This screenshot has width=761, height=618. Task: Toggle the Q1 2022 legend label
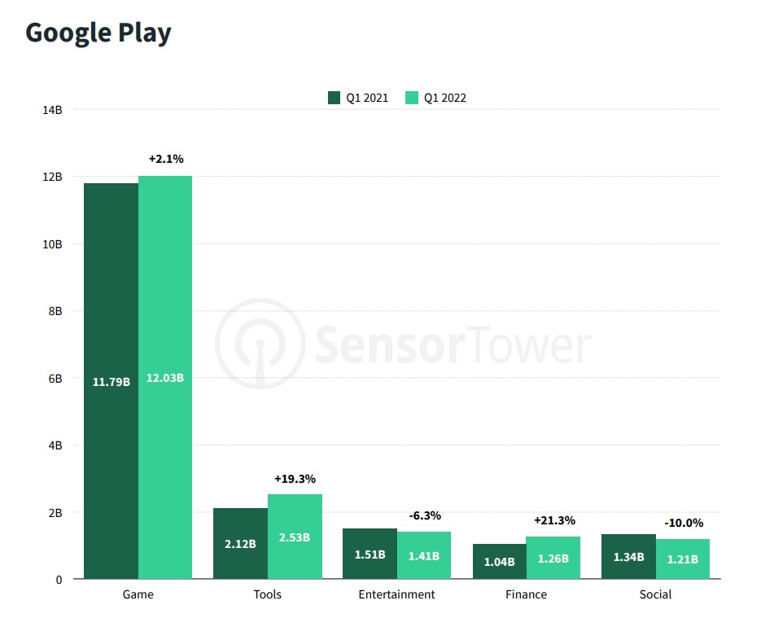click(x=445, y=98)
